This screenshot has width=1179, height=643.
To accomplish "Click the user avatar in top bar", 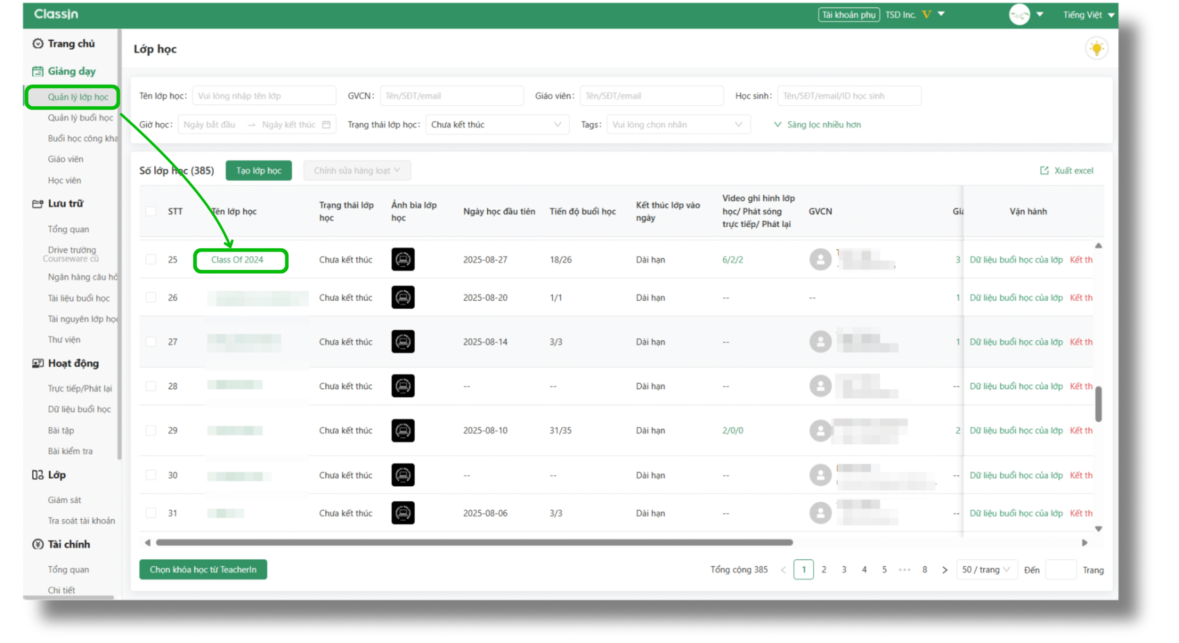I will pyautogui.click(x=1019, y=14).
